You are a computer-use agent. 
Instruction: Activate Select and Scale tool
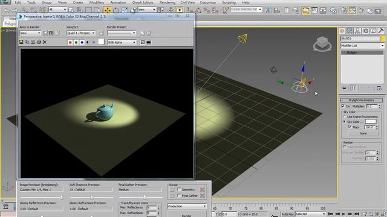pos(125,10)
